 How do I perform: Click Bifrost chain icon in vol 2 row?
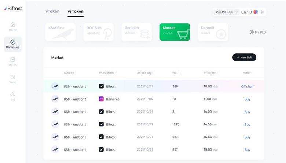pos(101,111)
